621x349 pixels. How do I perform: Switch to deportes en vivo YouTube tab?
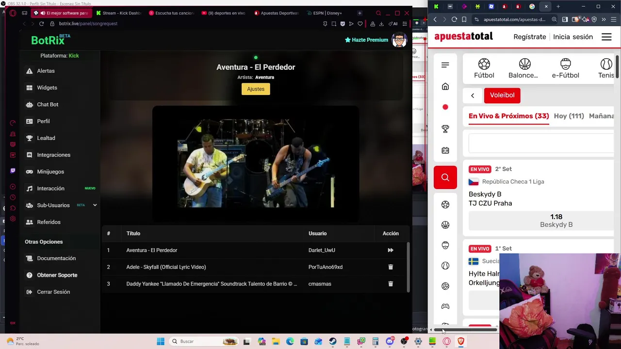[x=224, y=13]
